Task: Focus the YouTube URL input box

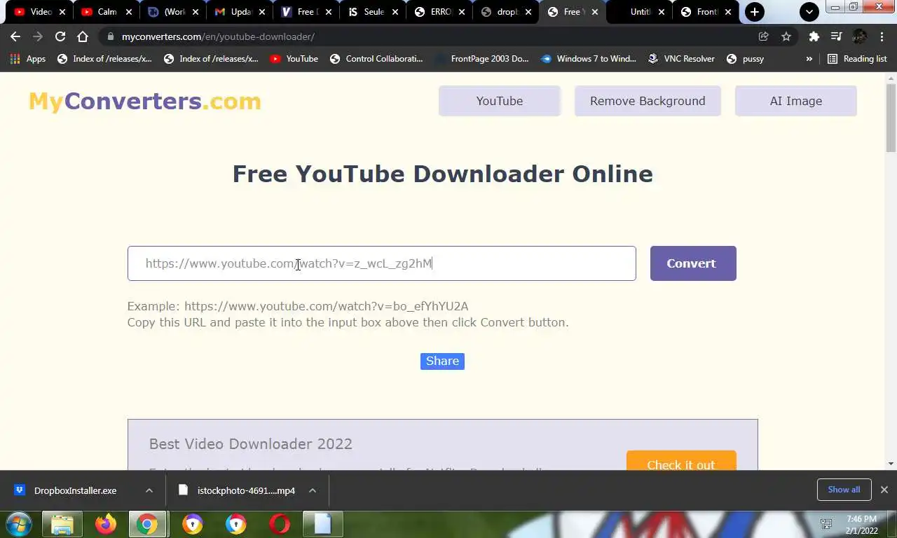Action: click(382, 263)
